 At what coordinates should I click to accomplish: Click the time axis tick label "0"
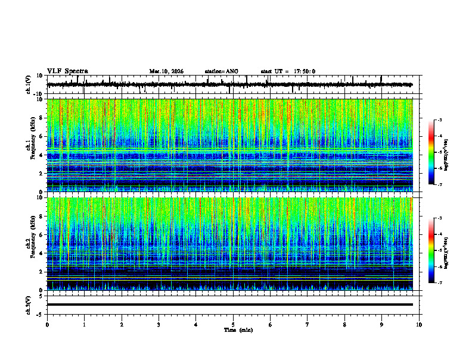click(47, 325)
